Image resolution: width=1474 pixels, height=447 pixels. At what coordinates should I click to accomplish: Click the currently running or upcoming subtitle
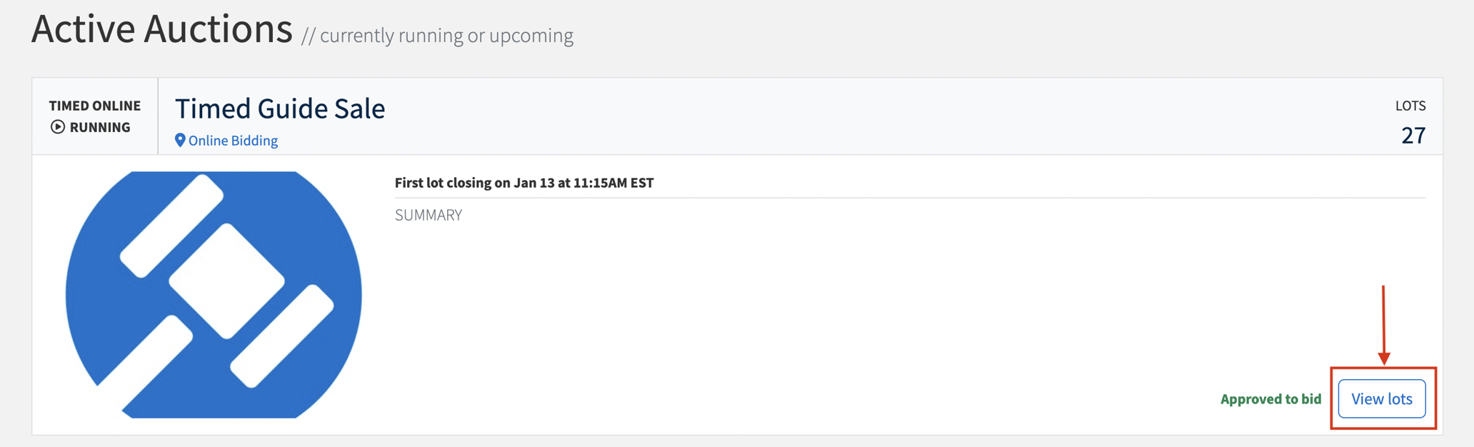438,36
